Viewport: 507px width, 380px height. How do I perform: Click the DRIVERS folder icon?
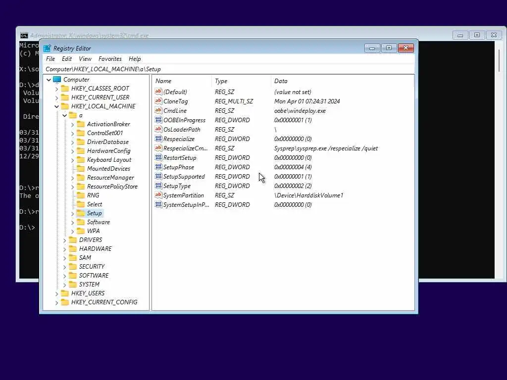pos(73,240)
